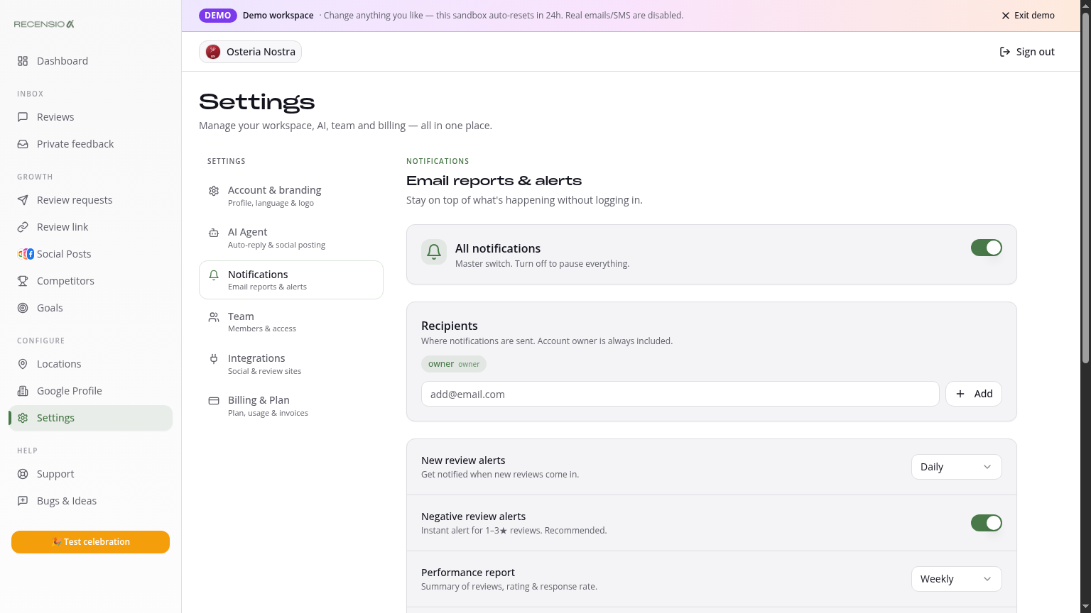The height and width of the screenshot is (613, 1091).
Task: Open Locations in the sidebar
Action: 90,364
